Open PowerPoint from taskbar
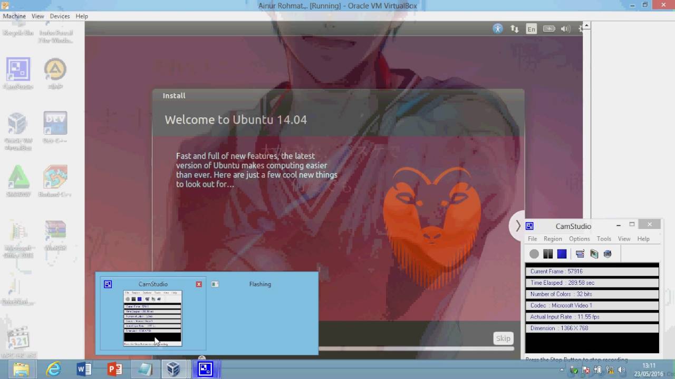 [x=114, y=369]
